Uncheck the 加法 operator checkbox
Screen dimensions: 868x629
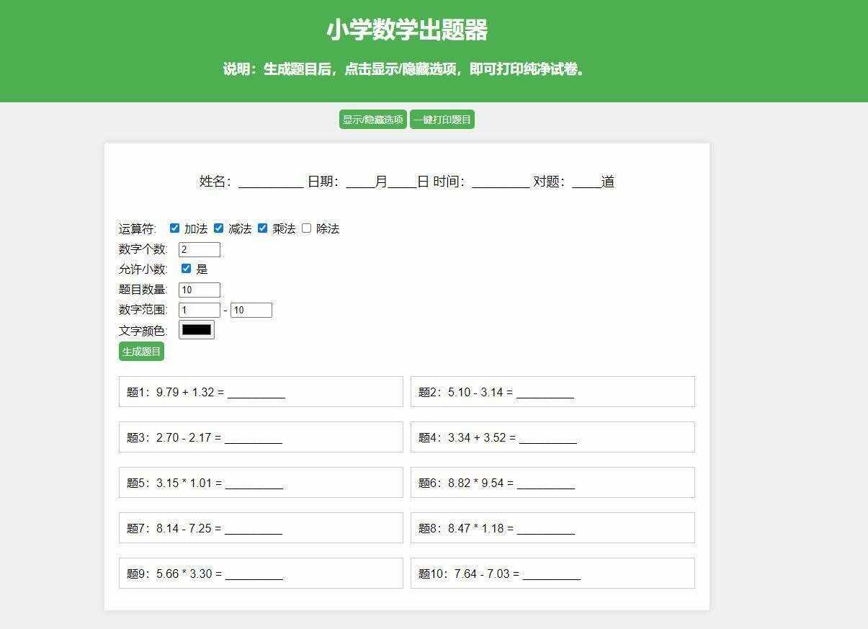click(x=174, y=228)
